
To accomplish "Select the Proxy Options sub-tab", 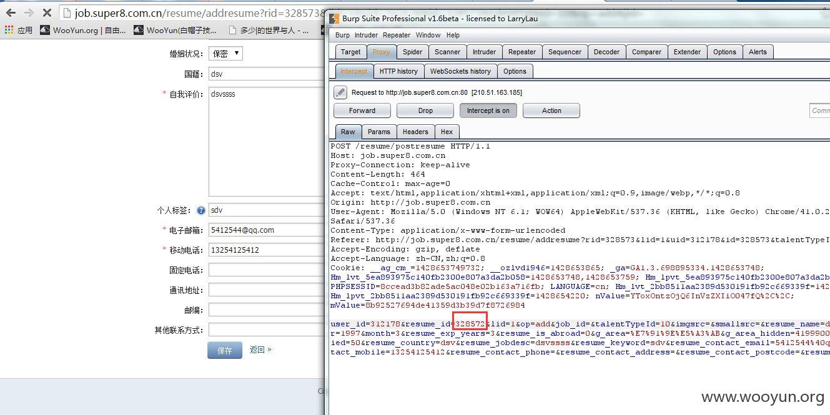I will tap(515, 71).
